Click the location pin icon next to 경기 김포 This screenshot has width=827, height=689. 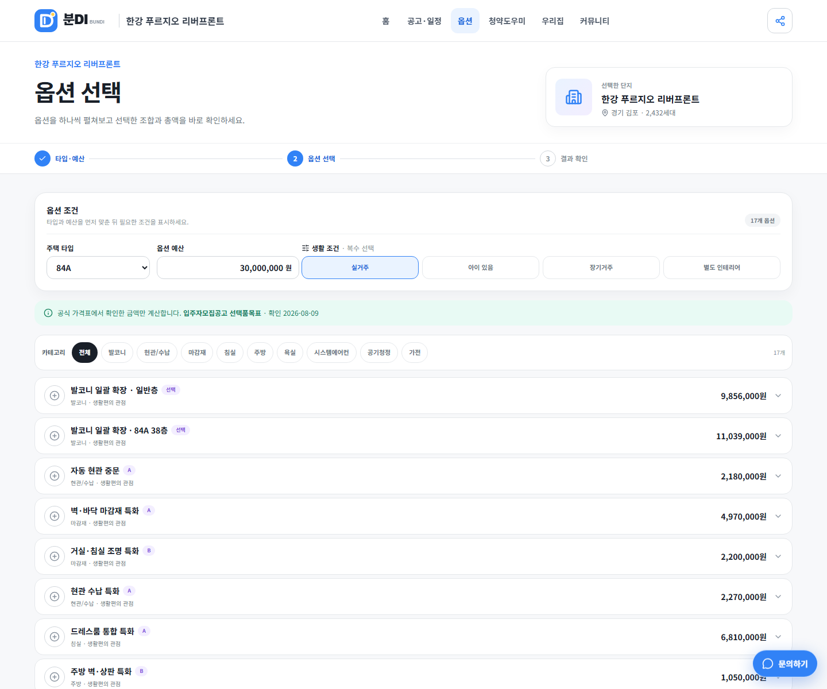pos(605,113)
